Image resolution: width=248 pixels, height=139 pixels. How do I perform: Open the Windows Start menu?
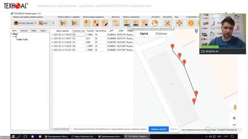click(x=13, y=136)
